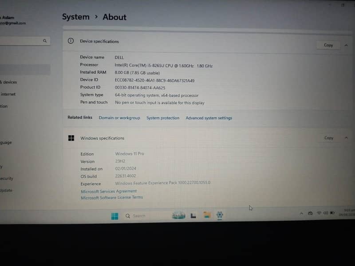Open the sidebar item ending in 'ecurity'

[x=7, y=179]
